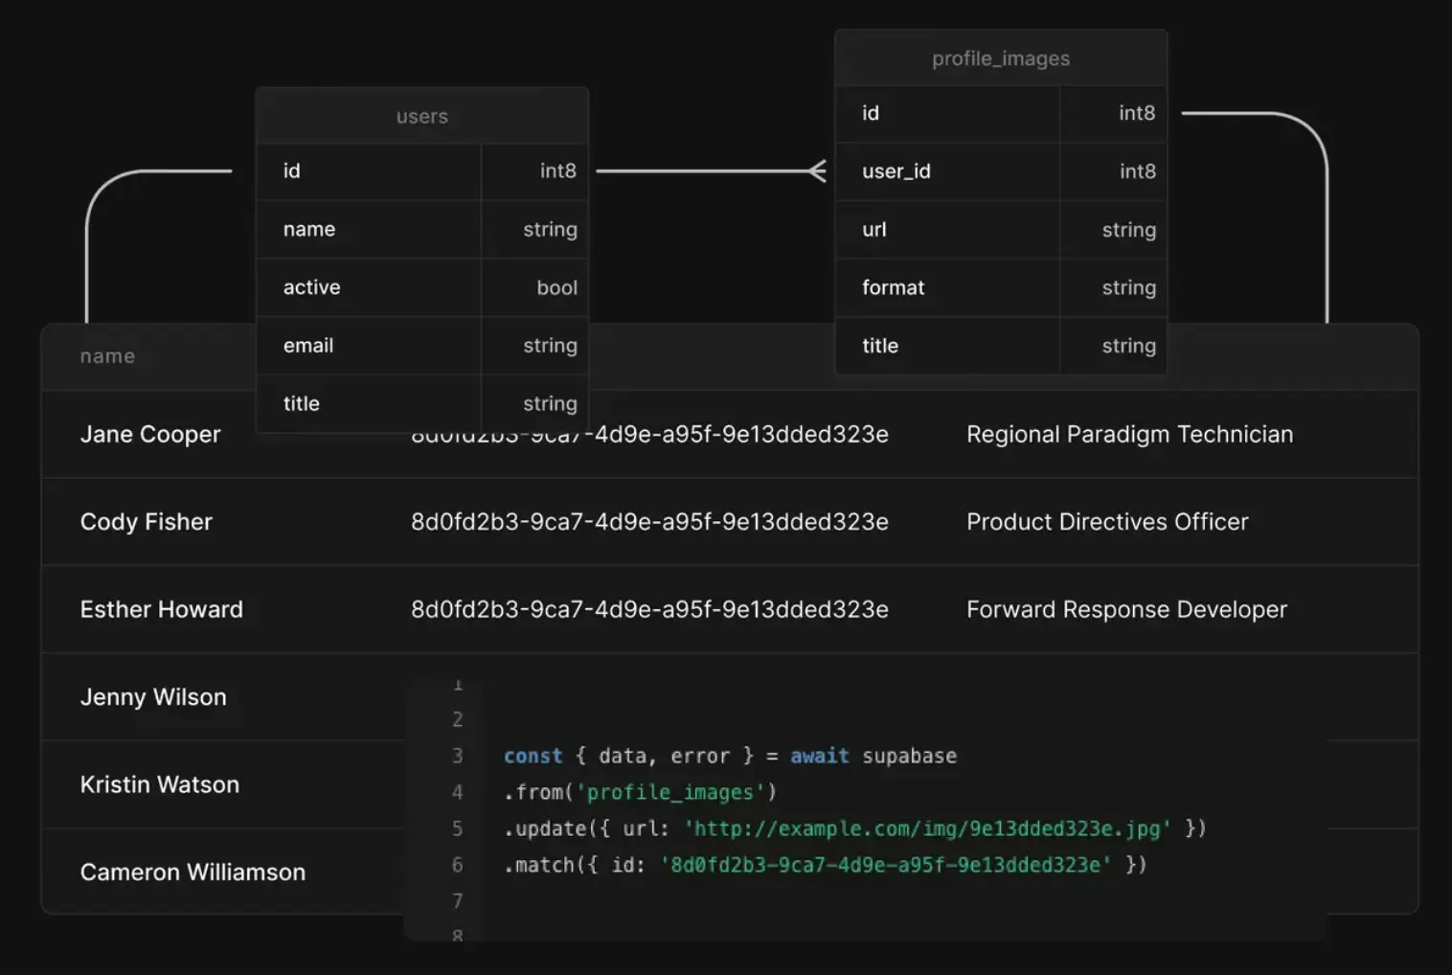Select the profile_images table header
This screenshot has width=1452, height=975.
pos(1000,57)
